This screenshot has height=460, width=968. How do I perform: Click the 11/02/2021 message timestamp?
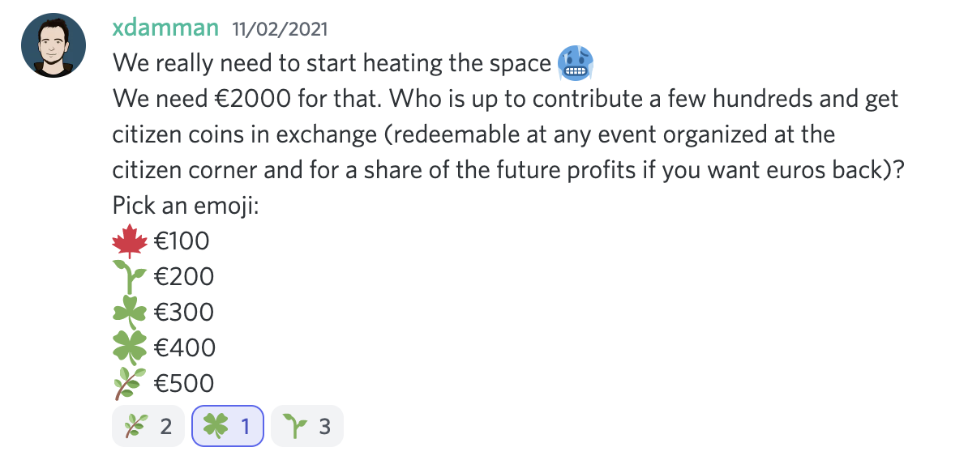(x=280, y=29)
